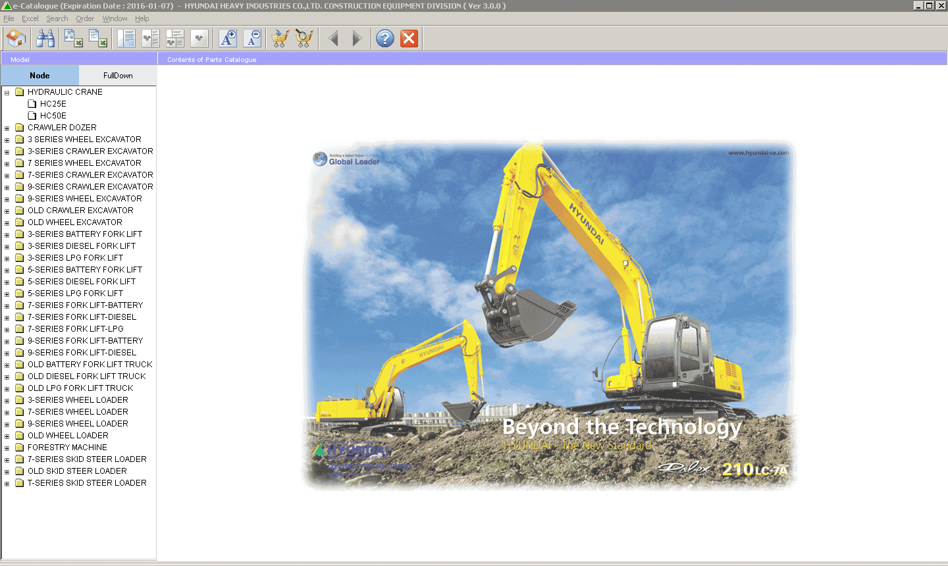
Task: Expand the 9-SERIES CRAWLER EXCAVATOR node
Action: [6, 186]
